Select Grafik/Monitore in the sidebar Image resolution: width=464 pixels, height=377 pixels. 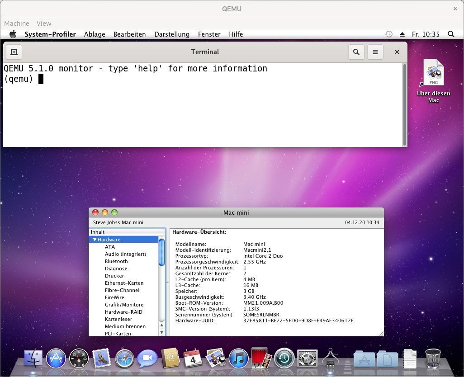click(124, 305)
